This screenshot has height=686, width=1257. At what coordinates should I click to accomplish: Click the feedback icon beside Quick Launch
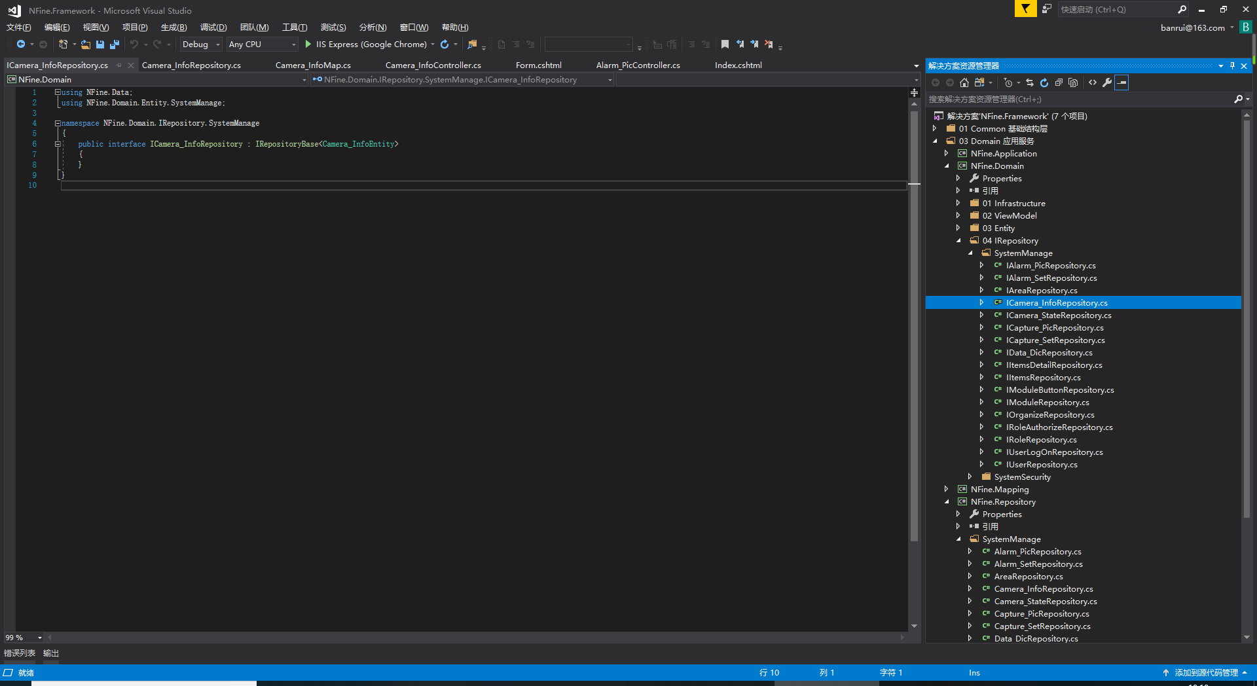pyautogui.click(x=1047, y=9)
